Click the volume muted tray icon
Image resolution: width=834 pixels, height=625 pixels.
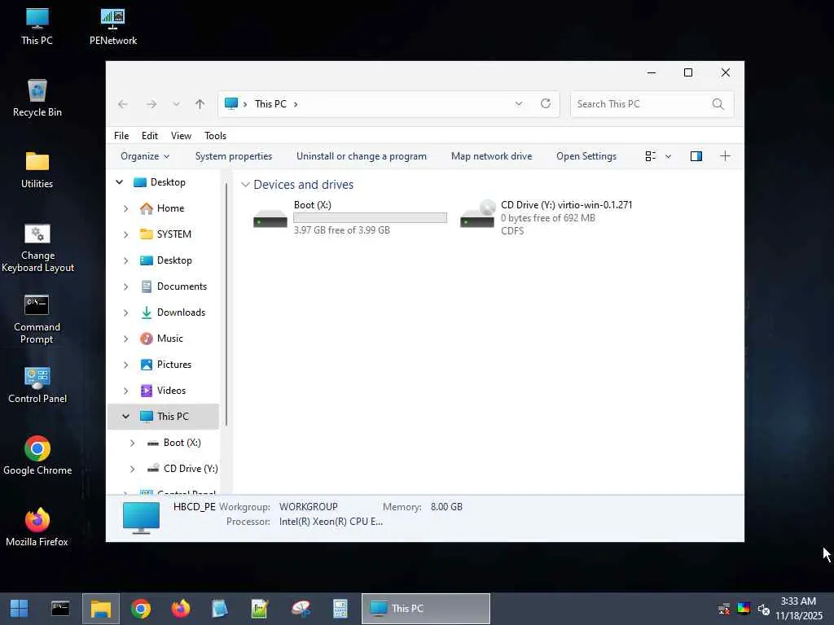tap(764, 609)
